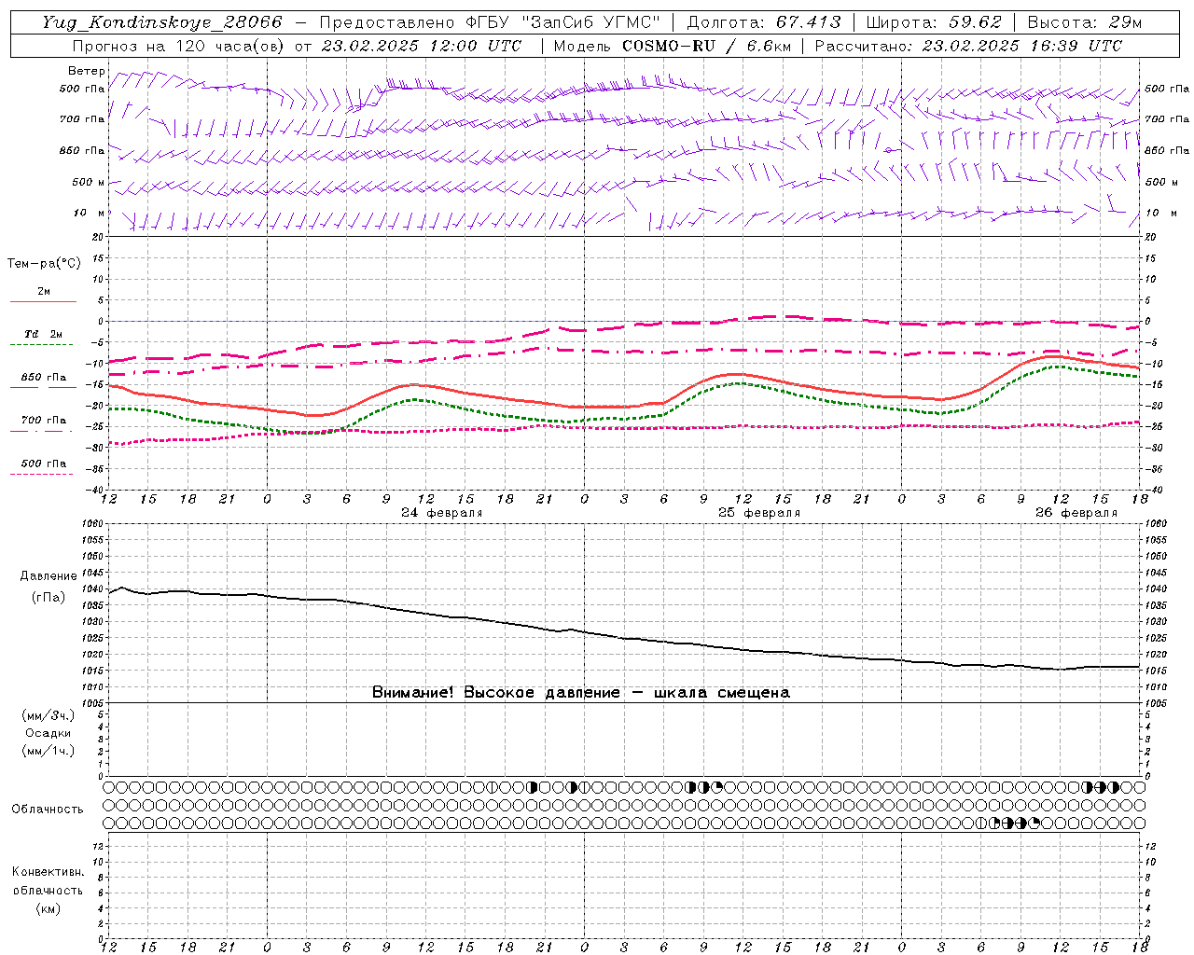Click the Конвективн. convective cloud label

pyautogui.click(x=48, y=872)
